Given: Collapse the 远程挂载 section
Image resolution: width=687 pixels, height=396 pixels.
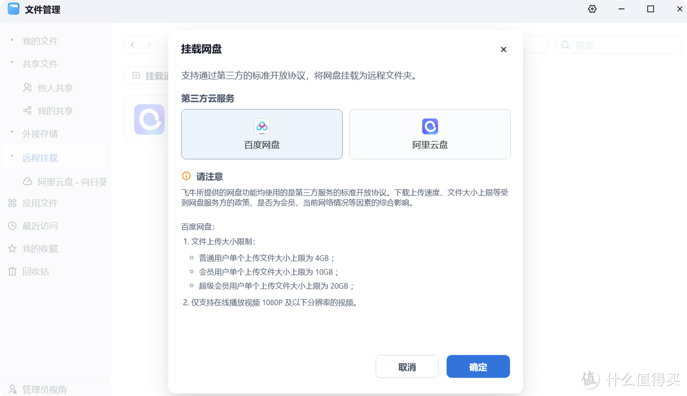Looking at the screenshot, I should [x=12, y=157].
